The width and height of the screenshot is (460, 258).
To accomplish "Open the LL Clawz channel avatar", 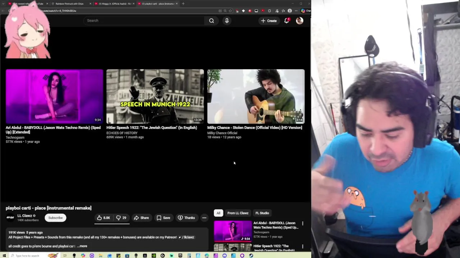I will [10, 218].
